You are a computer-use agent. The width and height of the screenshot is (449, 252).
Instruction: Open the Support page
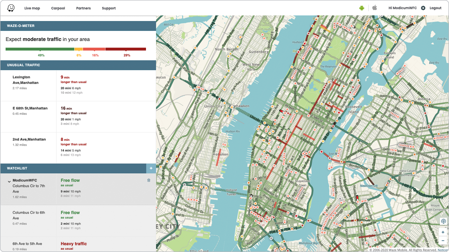click(109, 8)
